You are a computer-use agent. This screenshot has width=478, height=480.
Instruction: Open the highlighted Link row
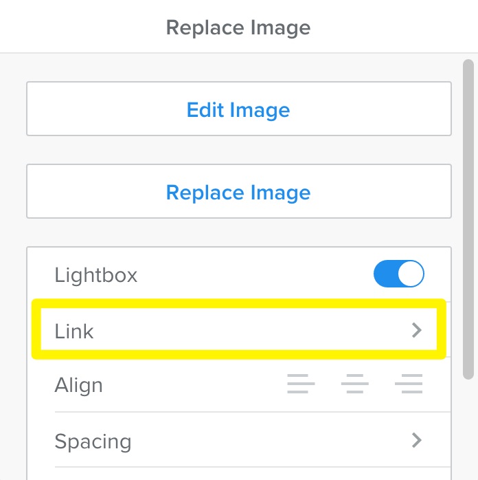coord(238,331)
